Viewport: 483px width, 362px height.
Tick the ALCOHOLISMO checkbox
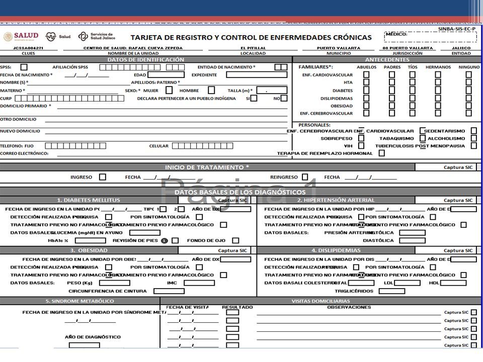[x=474, y=138]
